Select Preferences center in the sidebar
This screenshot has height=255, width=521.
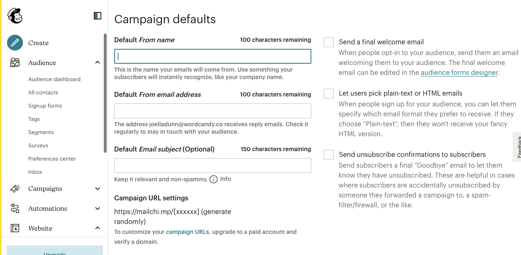[x=52, y=159]
